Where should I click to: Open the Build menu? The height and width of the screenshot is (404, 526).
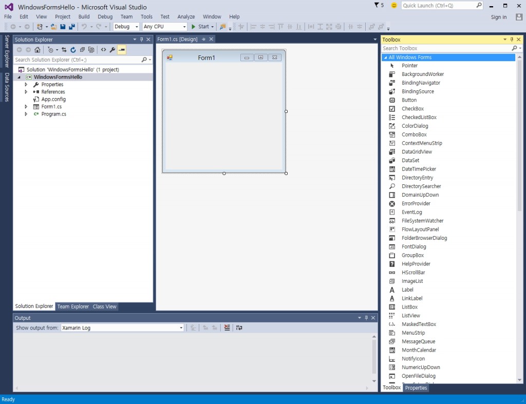click(x=84, y=17)
